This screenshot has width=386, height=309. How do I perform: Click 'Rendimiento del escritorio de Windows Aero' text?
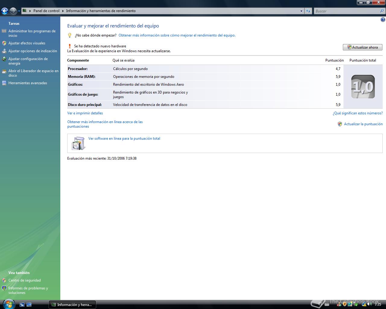pyautogui.click(x=149, y=84)
